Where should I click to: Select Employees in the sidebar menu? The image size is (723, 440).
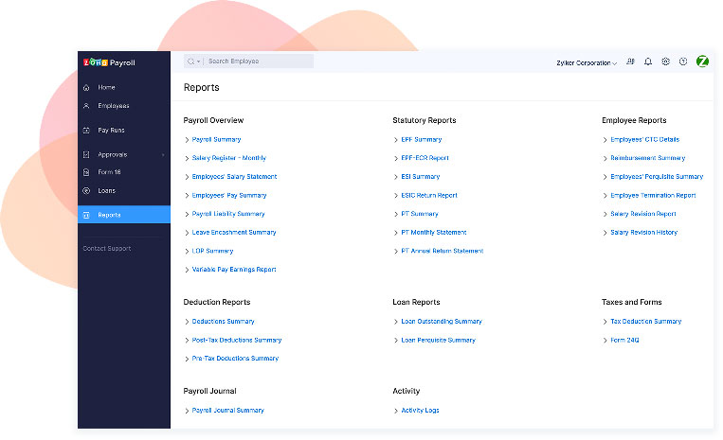[x=113, y=106]
